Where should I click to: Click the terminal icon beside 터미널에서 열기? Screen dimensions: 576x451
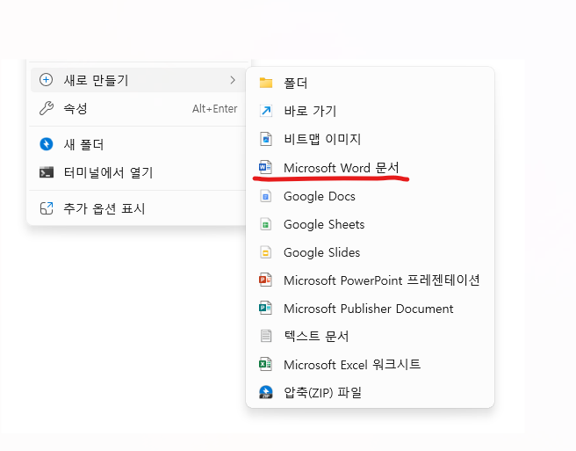point(47,172)
